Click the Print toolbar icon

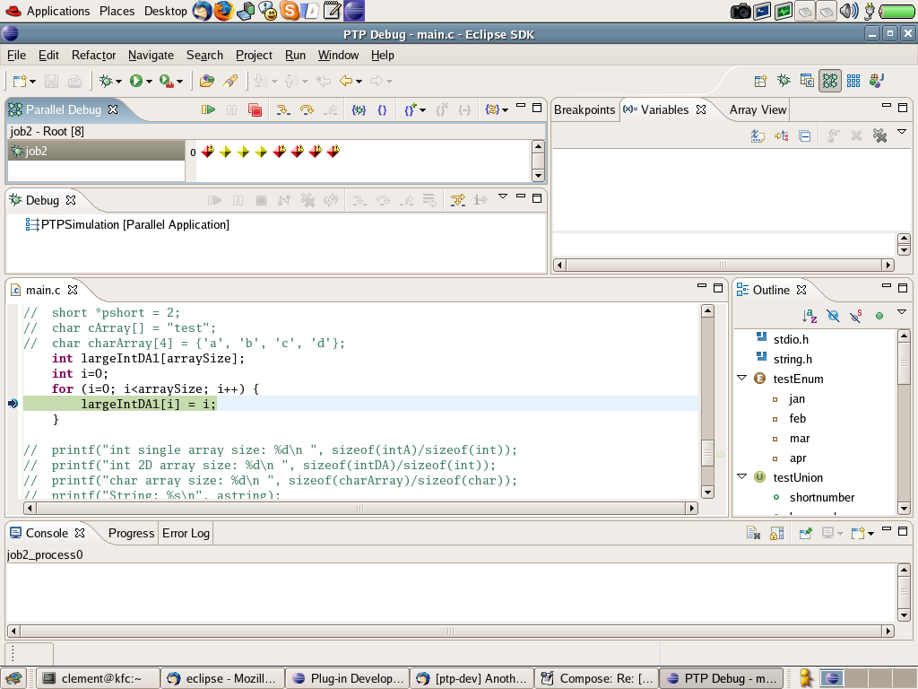pos(75,81)
